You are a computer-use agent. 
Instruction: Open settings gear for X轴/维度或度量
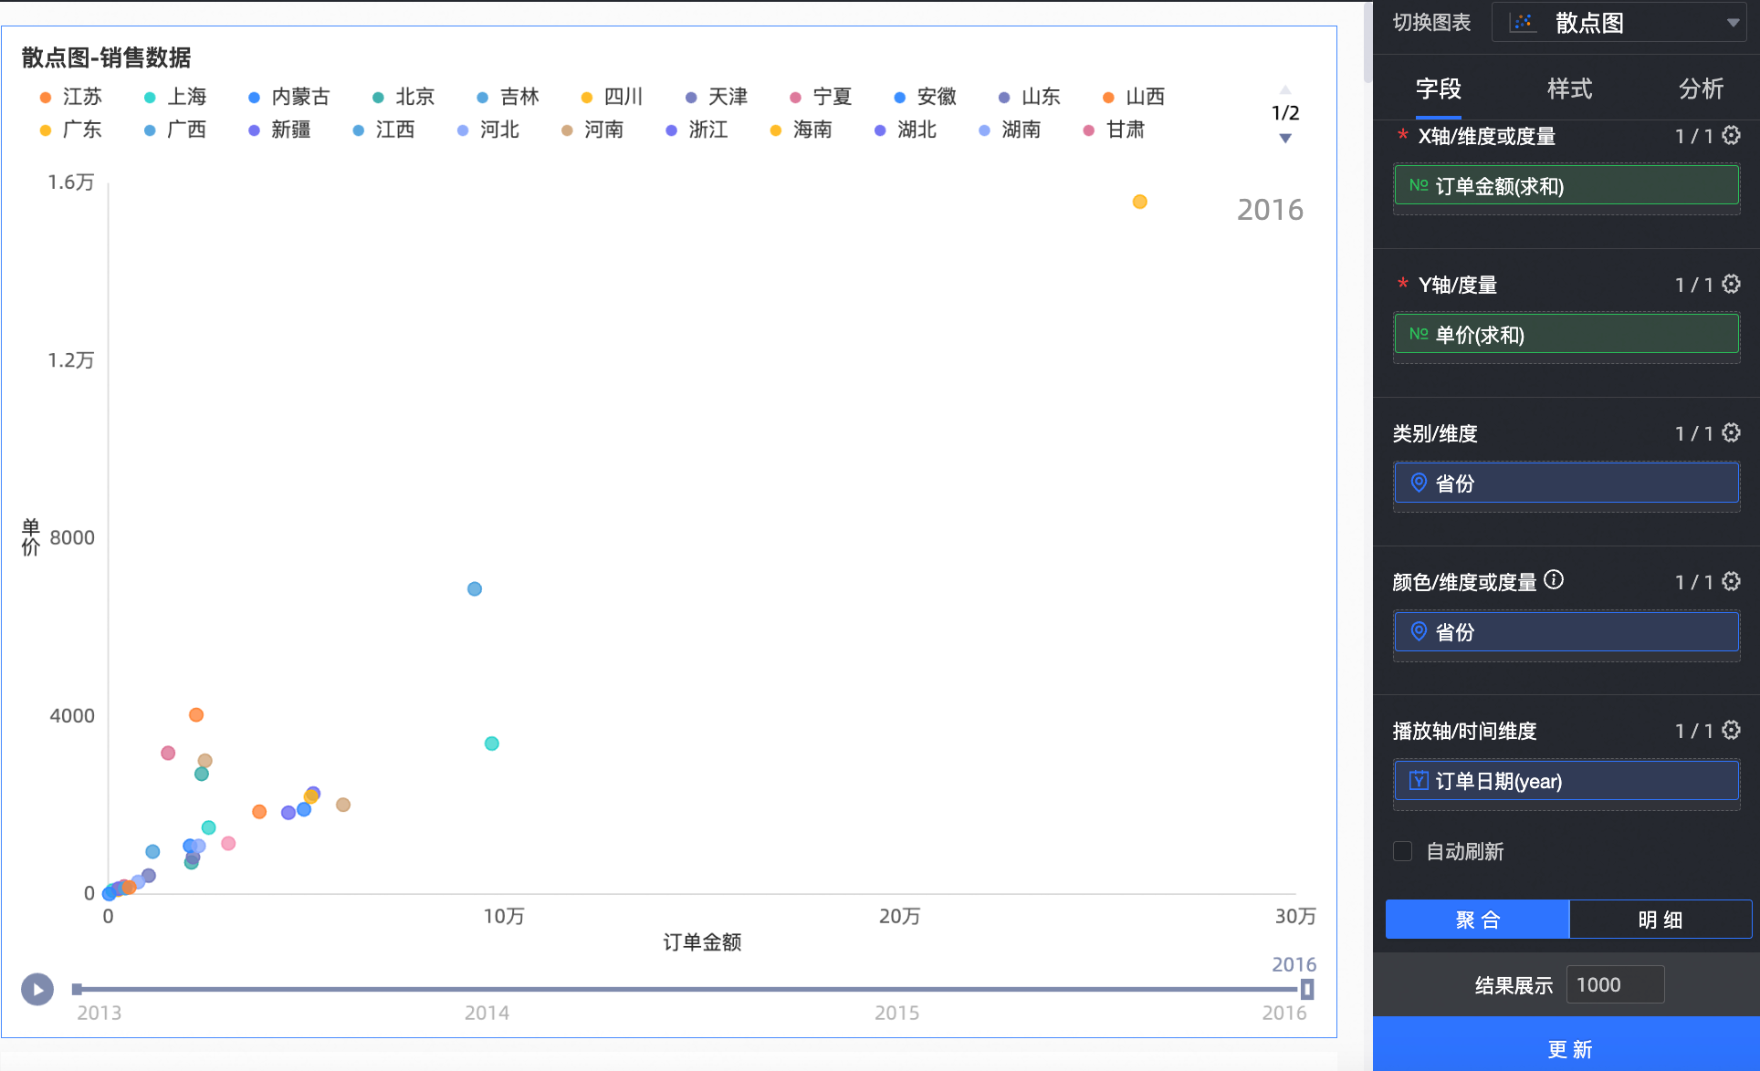click(1731, 136)
